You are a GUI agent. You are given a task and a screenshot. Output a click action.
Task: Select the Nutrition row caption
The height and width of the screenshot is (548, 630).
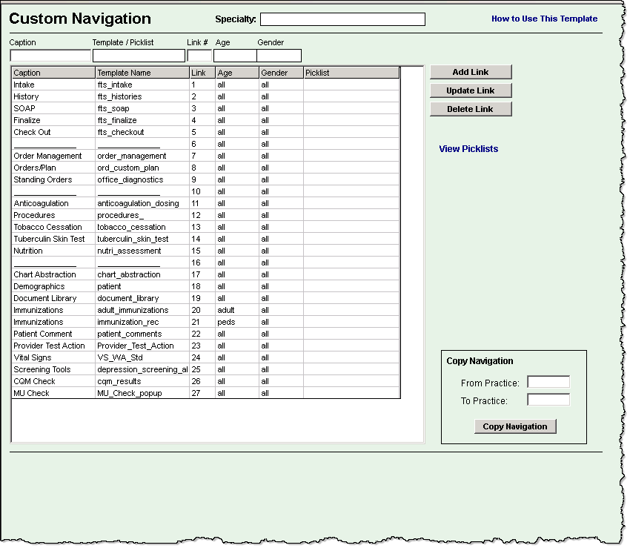[27, 251]
